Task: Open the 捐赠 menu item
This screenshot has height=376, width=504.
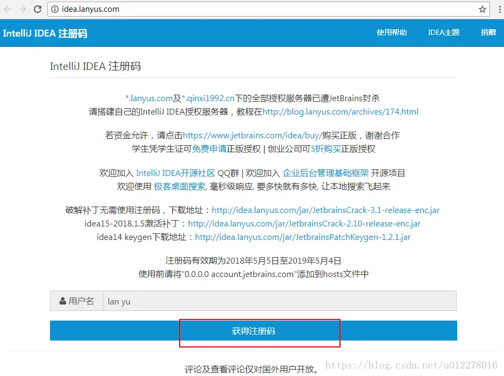Action: [x=488, y=32]
